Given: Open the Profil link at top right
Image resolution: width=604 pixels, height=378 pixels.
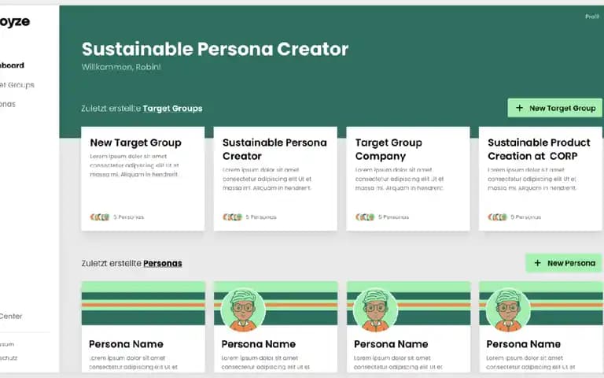Looking at the screenshot, I should (592, 17).
